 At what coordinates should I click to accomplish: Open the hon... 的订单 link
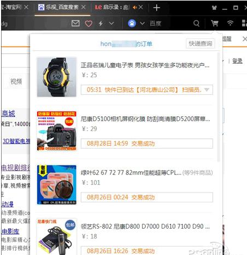(x=126, y=44)
